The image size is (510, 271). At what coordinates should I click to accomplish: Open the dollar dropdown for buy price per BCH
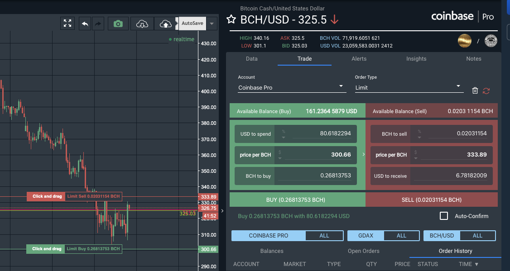(x=280, y=155)
